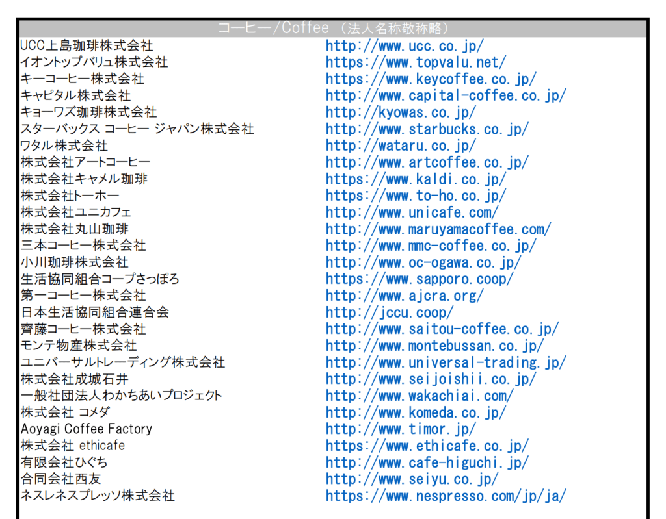The height and width of the screenshot is (519, 666).
Task: Open the seiyu.co.jp link
Action: tap(412, 479)
